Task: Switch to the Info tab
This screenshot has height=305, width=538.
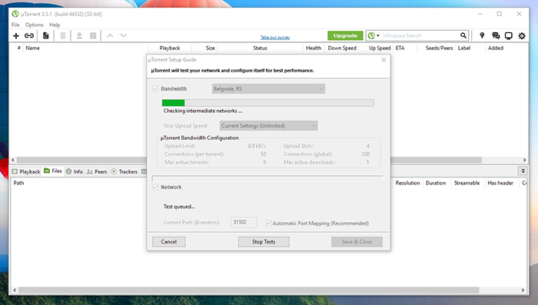Action: [75, 171]
